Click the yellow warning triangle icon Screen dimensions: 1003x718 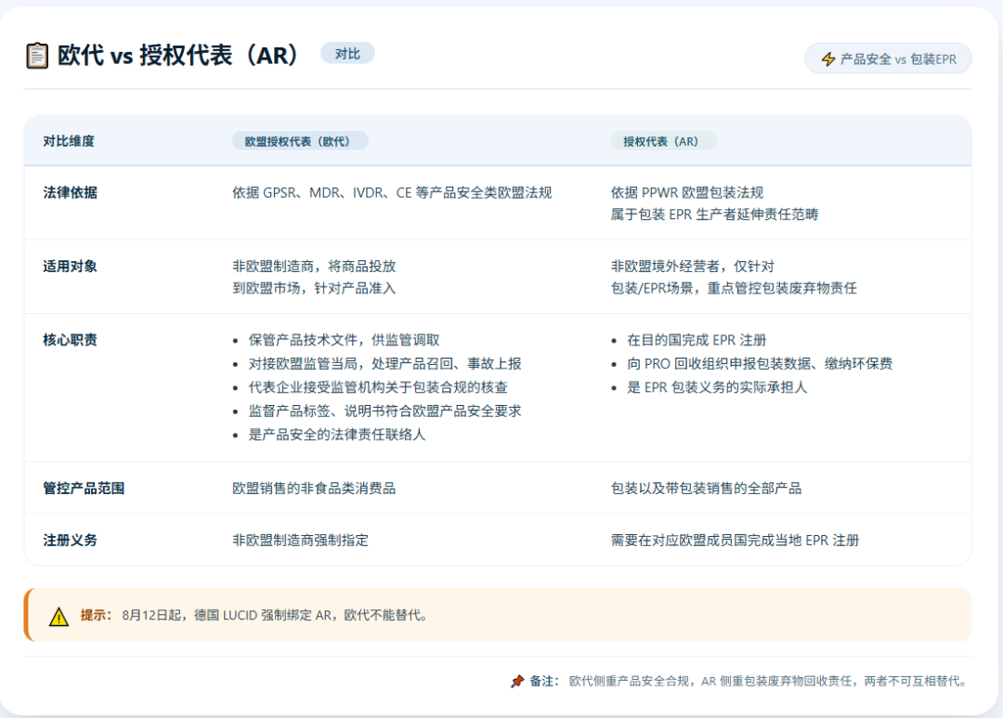point(59,616)
